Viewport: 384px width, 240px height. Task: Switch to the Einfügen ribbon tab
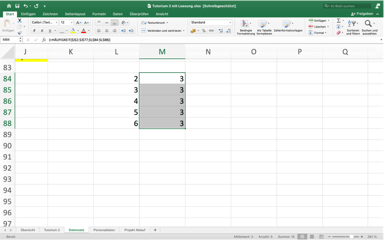tap(28, 14)
